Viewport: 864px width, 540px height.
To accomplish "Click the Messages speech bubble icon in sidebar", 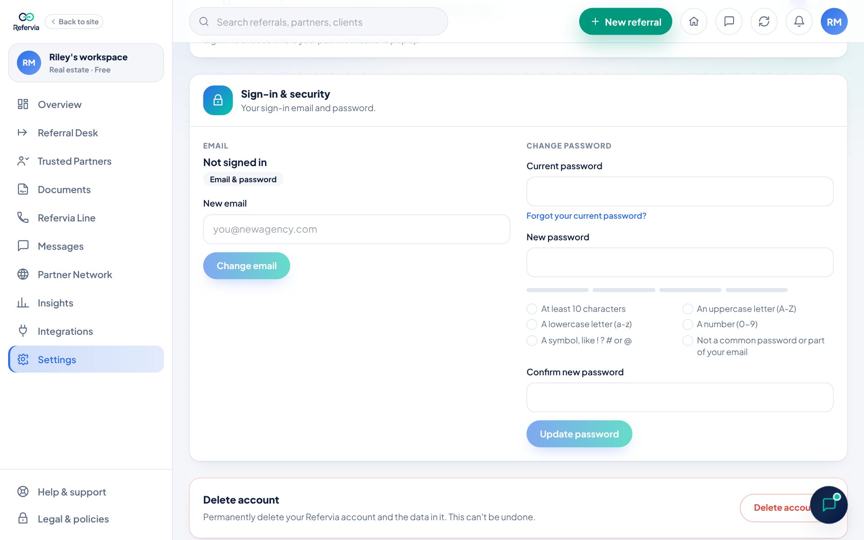I will (23, 246).
